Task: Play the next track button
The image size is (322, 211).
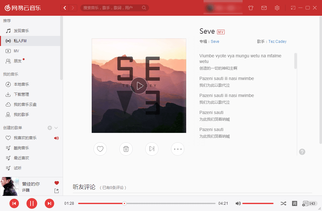Action: coord(49,203)
